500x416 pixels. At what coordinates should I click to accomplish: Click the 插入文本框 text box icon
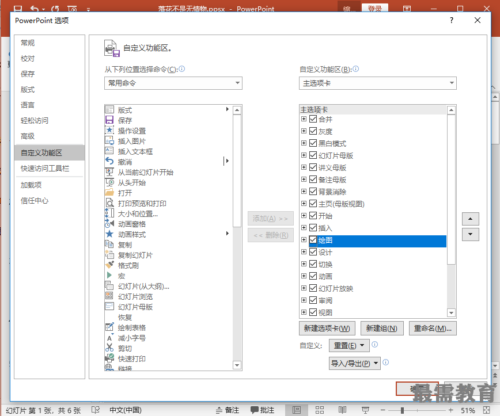pos(109,151)
